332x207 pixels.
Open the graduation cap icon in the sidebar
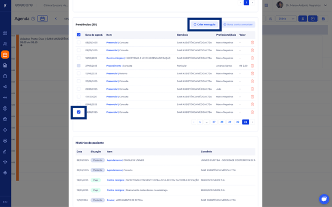[5, 162]
